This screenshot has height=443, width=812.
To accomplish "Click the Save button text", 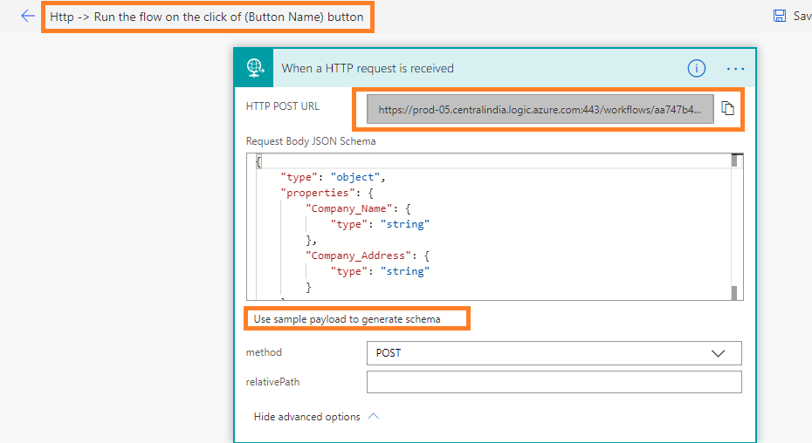I will point(802,16).
